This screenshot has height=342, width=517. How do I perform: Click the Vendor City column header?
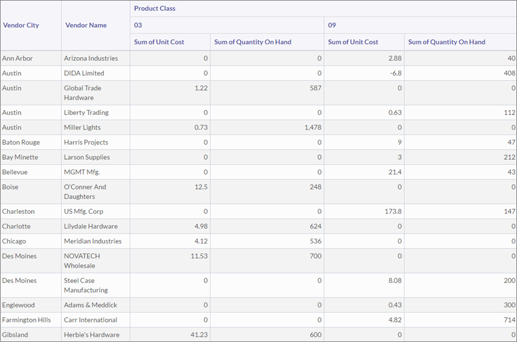[21, 26]
